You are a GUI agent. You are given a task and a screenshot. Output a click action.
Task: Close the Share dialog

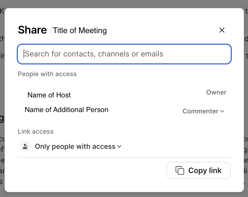(x=222, y=30)
